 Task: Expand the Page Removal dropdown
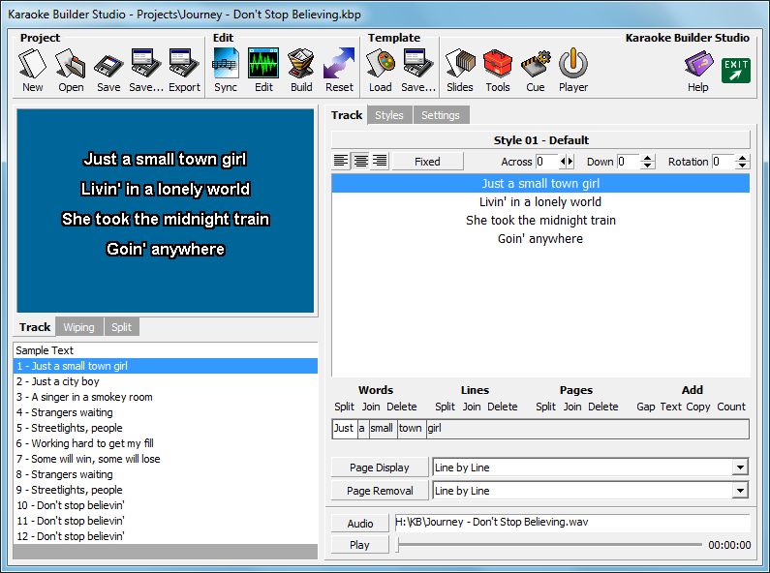(x=740, y=490)
